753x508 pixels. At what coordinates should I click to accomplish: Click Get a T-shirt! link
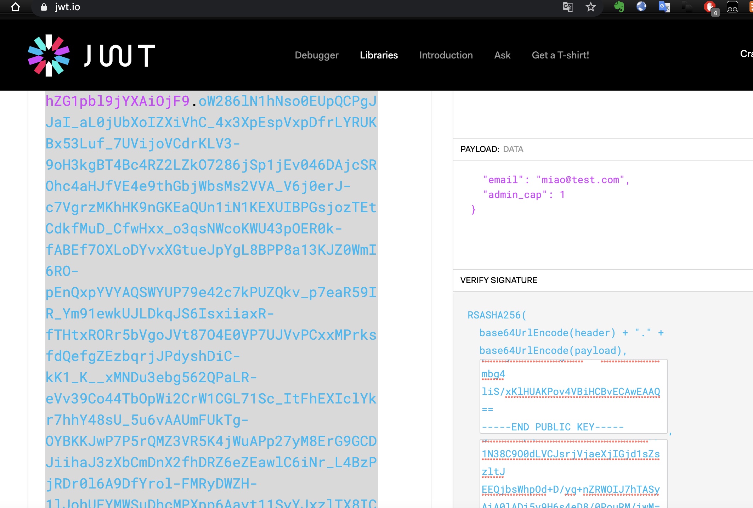click(x=560, y=55)
